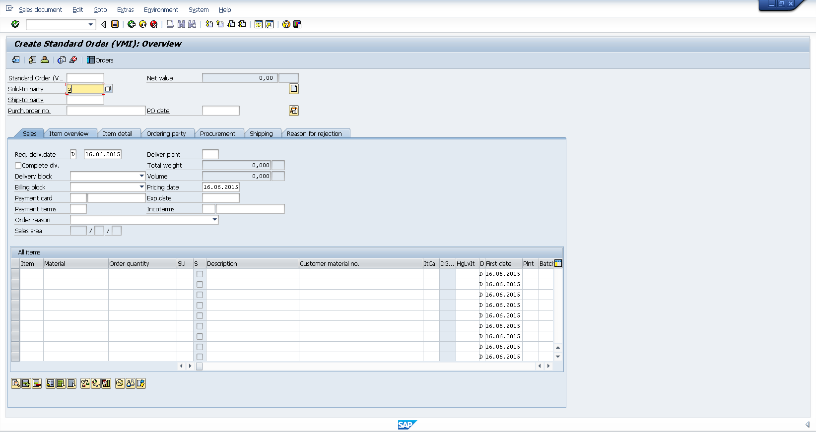Screen dimensions: 816x432
Task: Open Help via the question mark icon
Action: pyautogui.click(x=286, y=24)
